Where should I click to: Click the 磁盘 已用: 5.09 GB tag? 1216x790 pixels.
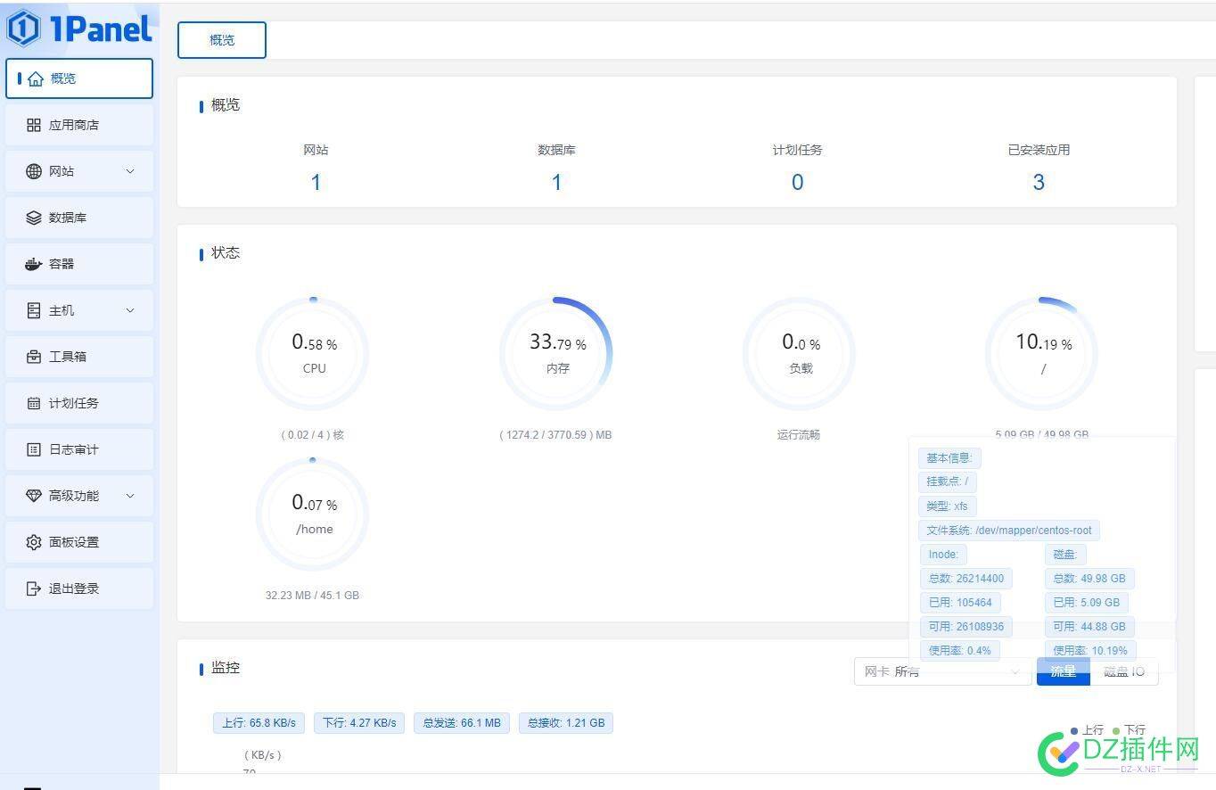1087,602
